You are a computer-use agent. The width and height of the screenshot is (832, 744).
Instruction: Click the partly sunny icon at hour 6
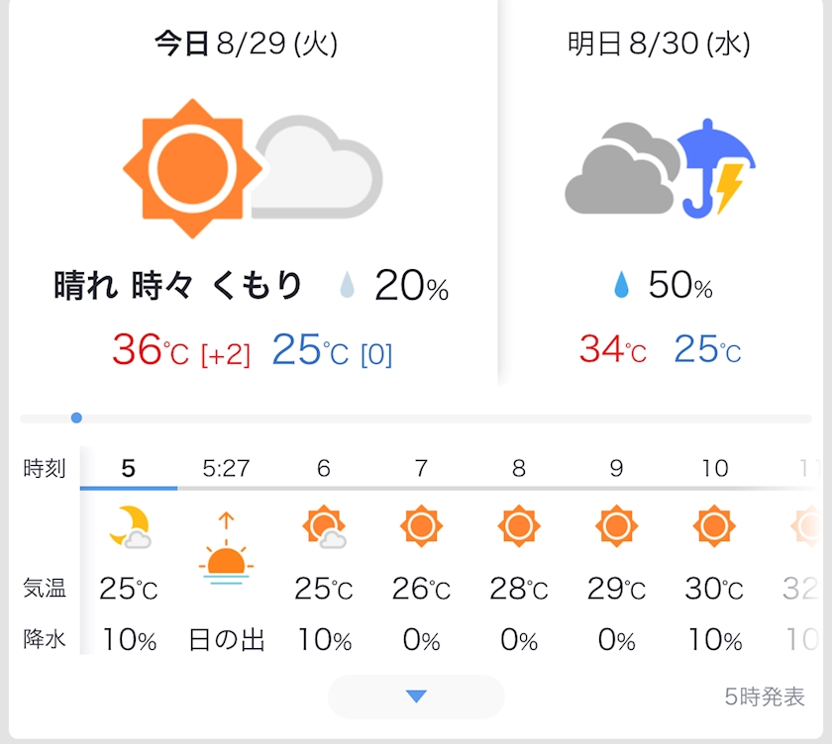[324, 526]
